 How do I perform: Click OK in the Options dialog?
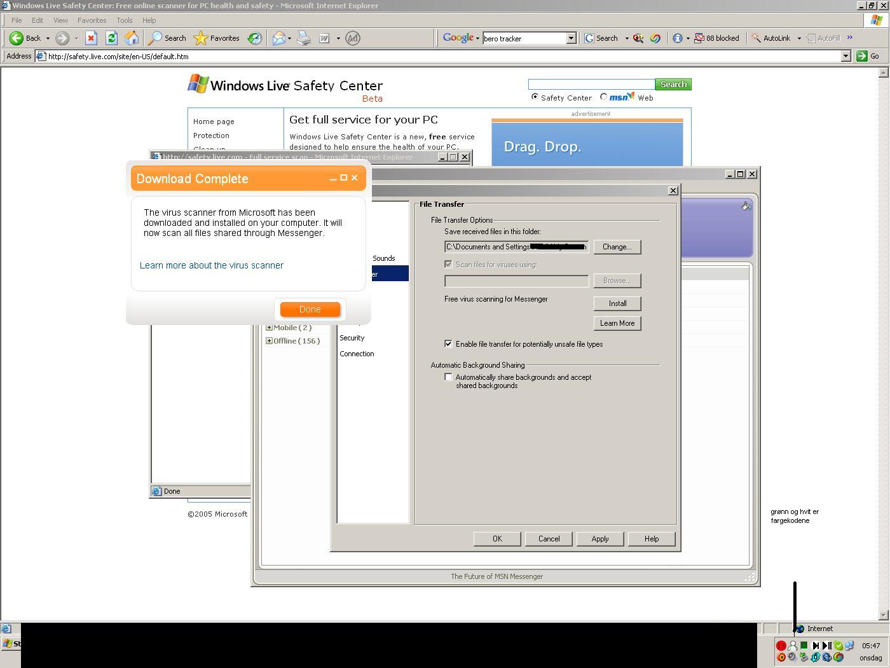(x=497, y=539)
